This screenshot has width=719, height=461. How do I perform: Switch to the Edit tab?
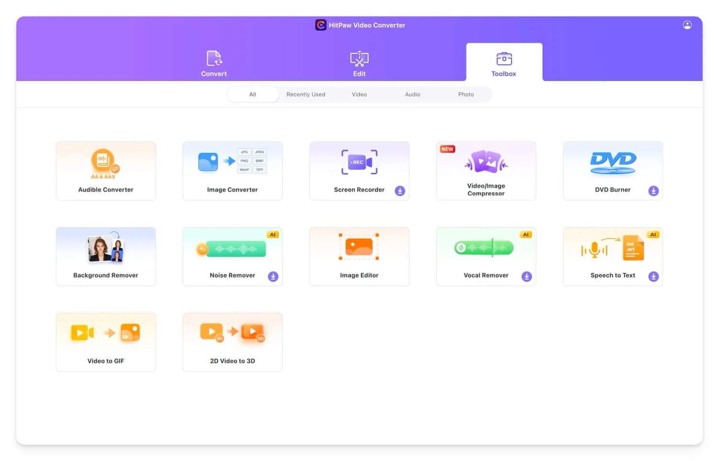359,64
